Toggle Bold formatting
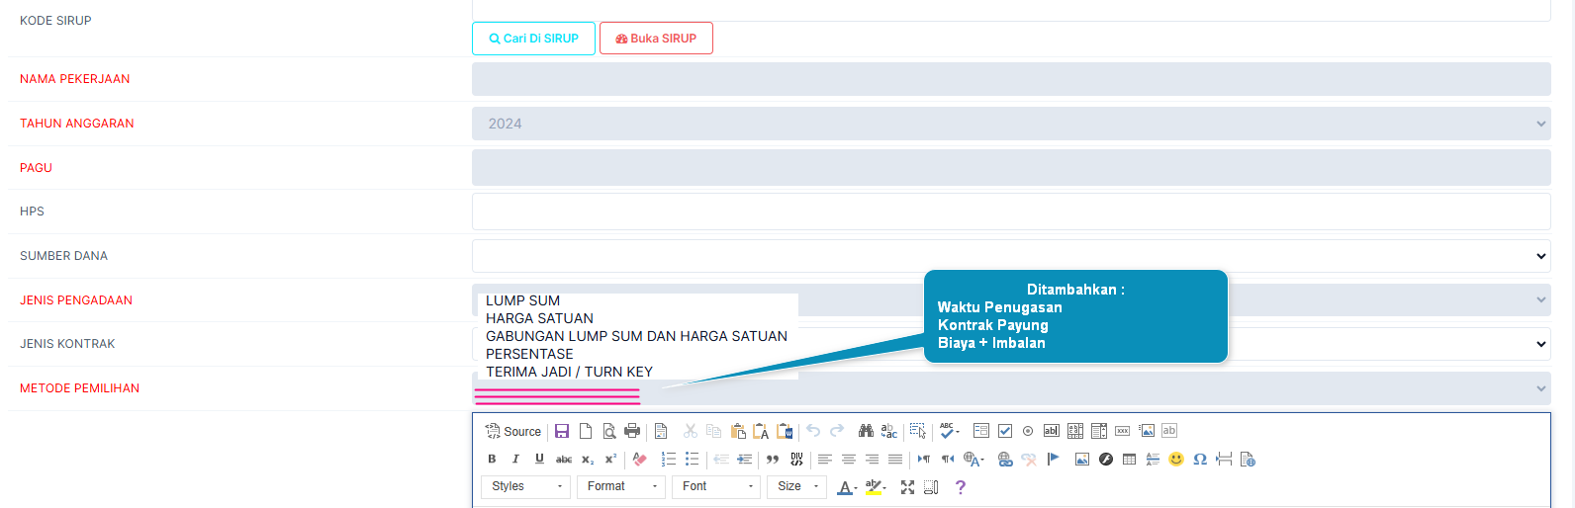 coord(492,459)
